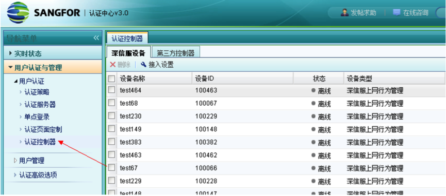Click device name test149

pyautogui.click(x=130, y=129)
